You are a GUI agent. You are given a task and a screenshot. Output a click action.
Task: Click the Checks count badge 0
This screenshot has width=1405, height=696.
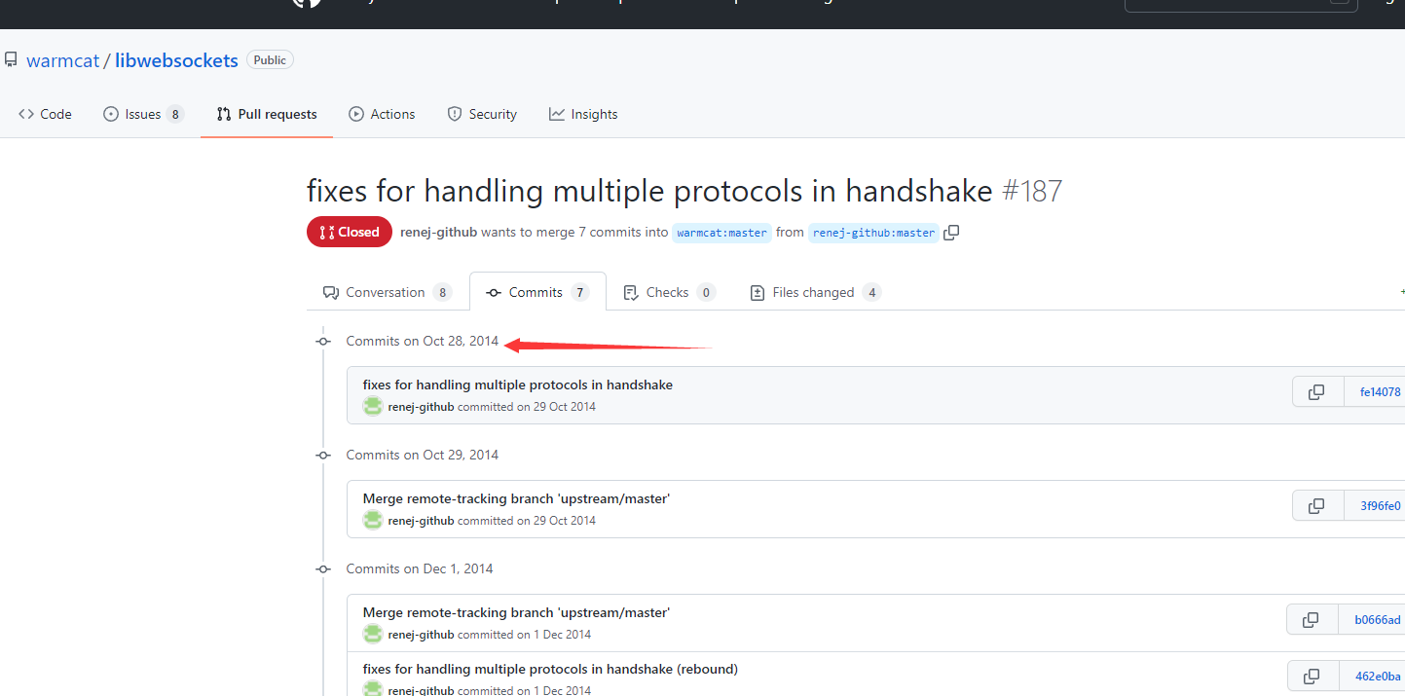(705, 292)
